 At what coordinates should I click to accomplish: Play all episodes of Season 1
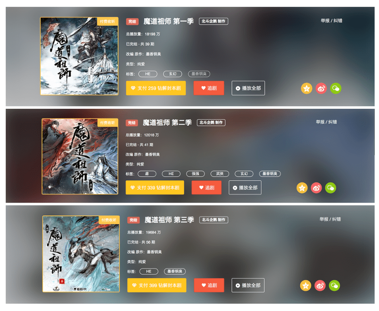248,88
